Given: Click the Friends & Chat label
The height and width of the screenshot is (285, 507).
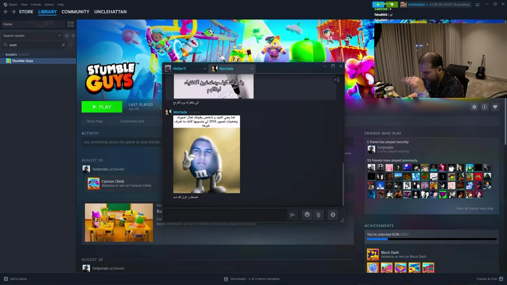Looking at the screenshot, I should 487,279.
